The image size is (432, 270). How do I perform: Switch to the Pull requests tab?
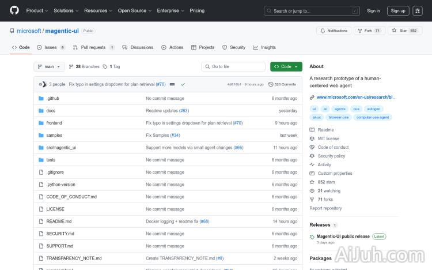point(94,47)
